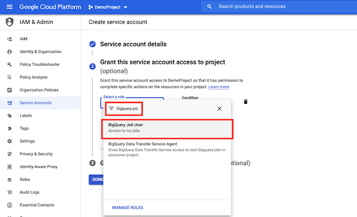Open the Learn more link
This screenshot has height=217, width=357.
218,86
